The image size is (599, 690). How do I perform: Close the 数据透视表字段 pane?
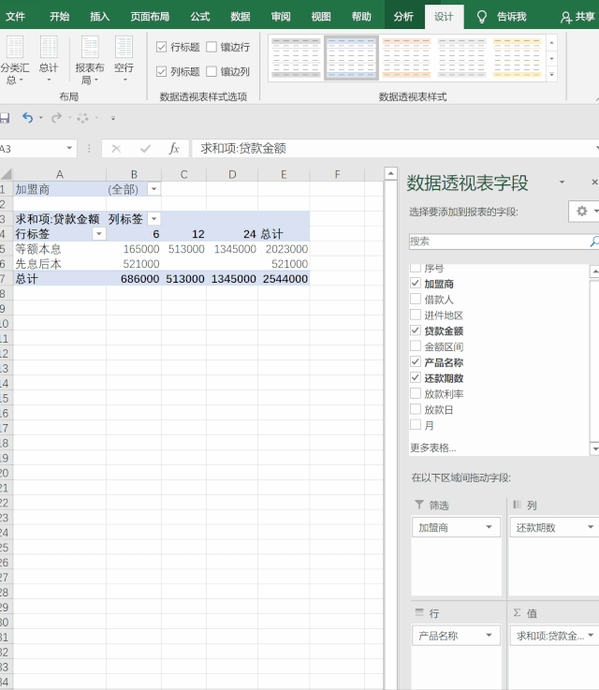point(594,182)
